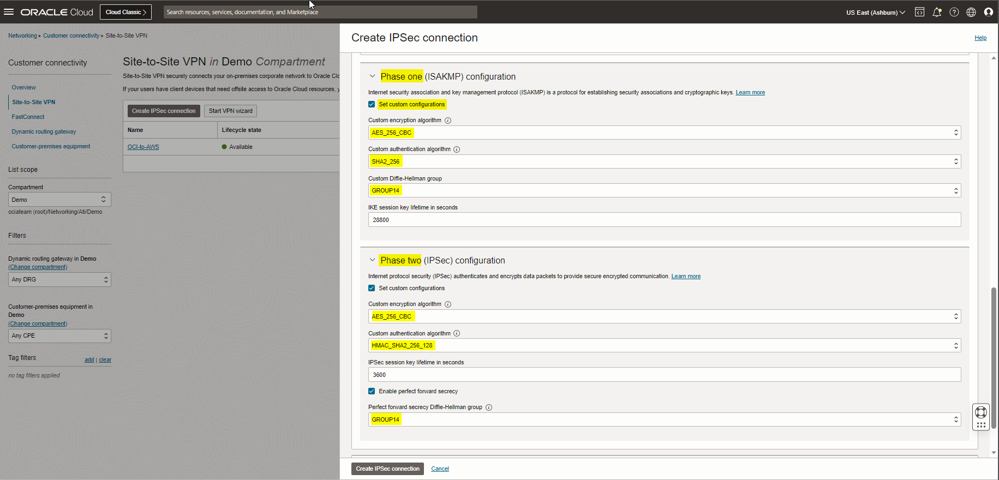Open the language globe icon

tap(971, 12)
